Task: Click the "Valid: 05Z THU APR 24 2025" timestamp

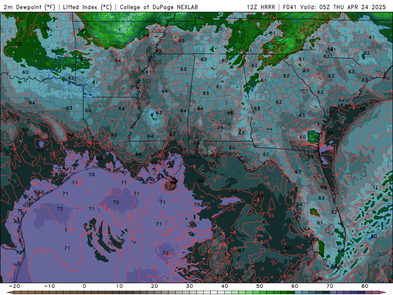Action: point(343,7)
